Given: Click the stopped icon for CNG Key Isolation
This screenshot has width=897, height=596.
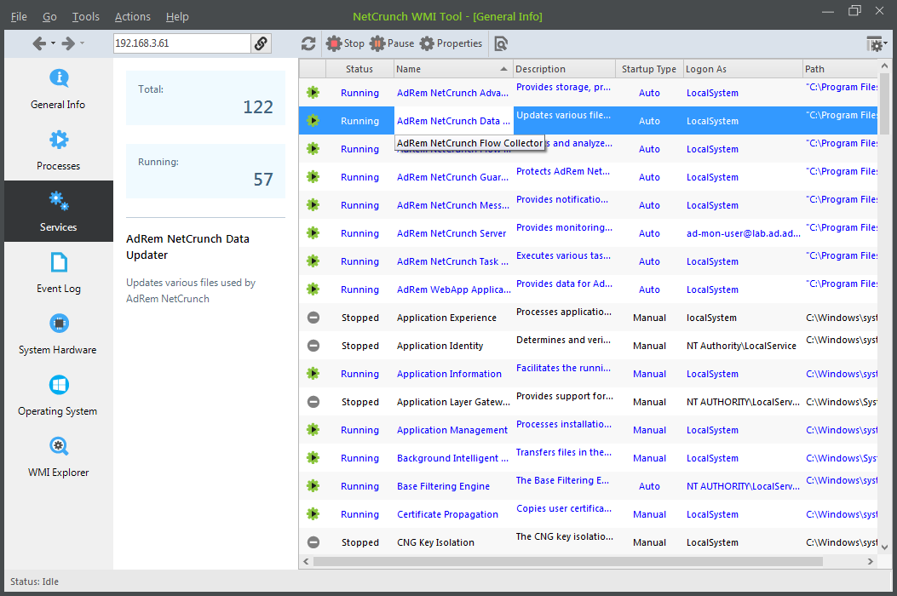Looking at the screenshot, I should pos(313,542).
